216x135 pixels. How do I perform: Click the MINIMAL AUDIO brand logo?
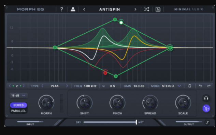[189, 9]
